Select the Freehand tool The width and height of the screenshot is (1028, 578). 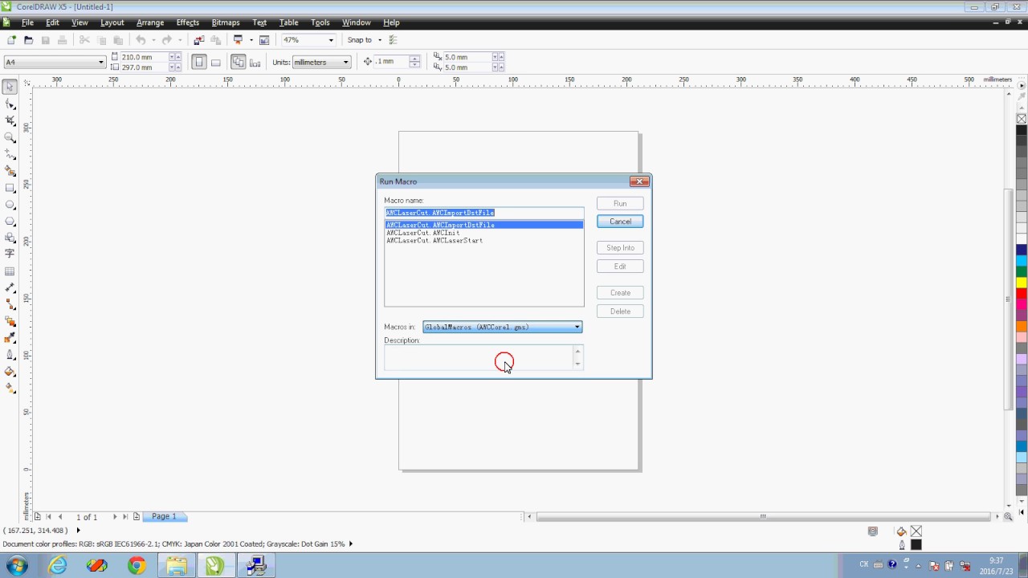tap(10, 154)
